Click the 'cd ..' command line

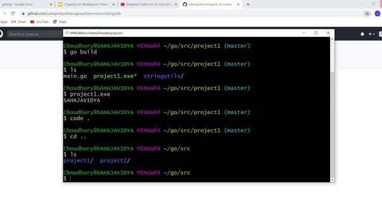pyautogui.click(x=75, y=137)
